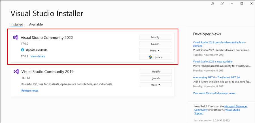Modify Visual Studio Community 2019

(x=156, y=72)
